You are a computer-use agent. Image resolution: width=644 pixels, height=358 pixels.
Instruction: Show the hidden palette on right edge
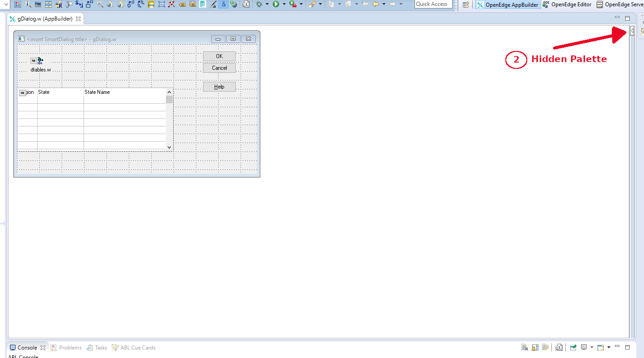click(632, 30)
